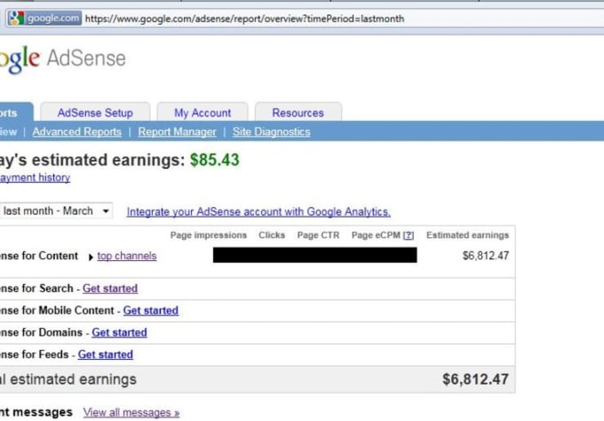Image resolution: width=604 pixels, height=421 pixels.
Task: Go to Advanced Reports
Action: coord(76,131)
